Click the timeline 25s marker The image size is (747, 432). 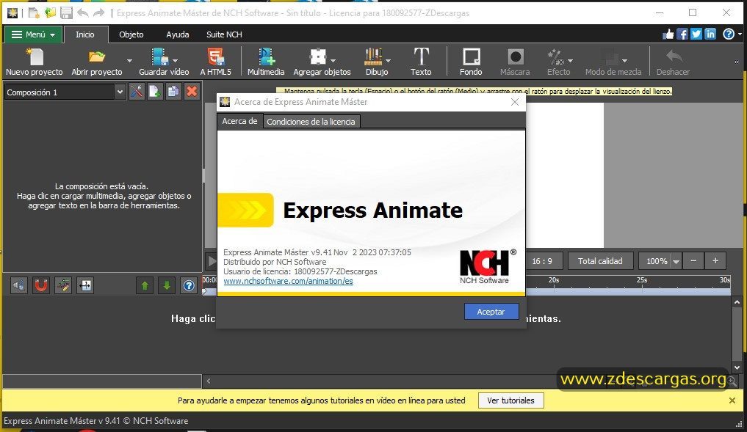pos(642,279)
